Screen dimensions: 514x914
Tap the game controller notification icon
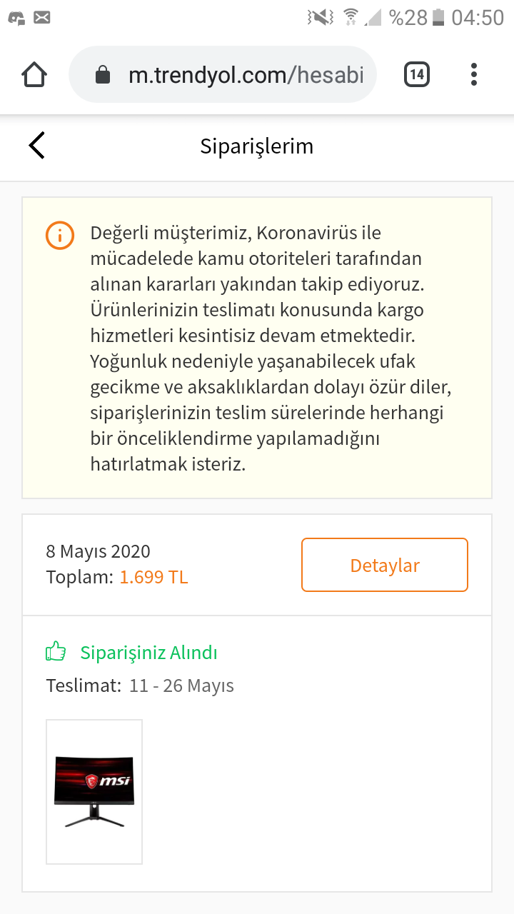[16, 18]
